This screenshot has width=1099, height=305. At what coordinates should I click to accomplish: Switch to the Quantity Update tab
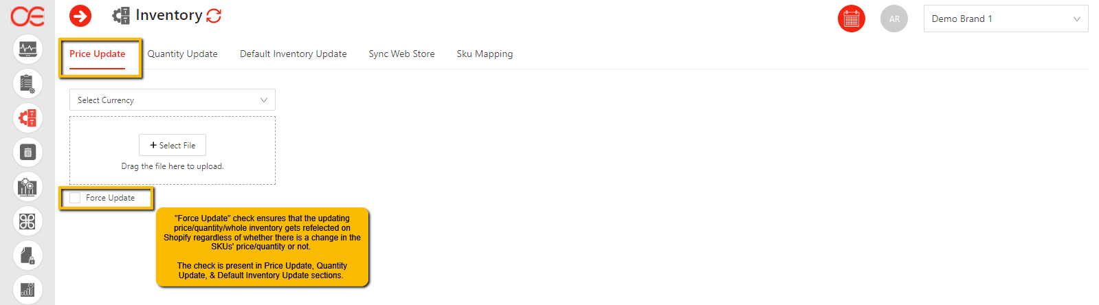[182, 54]
